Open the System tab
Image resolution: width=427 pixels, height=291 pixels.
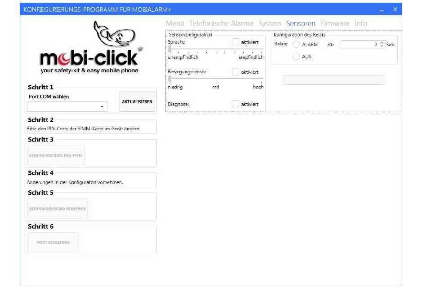pos(270,23)
